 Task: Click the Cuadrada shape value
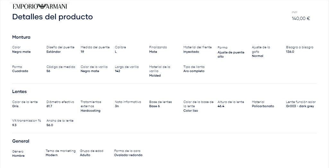click(x=20, y=71)
